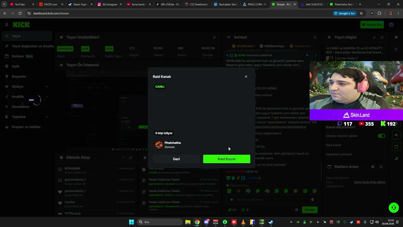This screenshot has height=227, width=403.
Task: Switch to the Phalchatha Stream browser tab
Action: click(342, 4)
